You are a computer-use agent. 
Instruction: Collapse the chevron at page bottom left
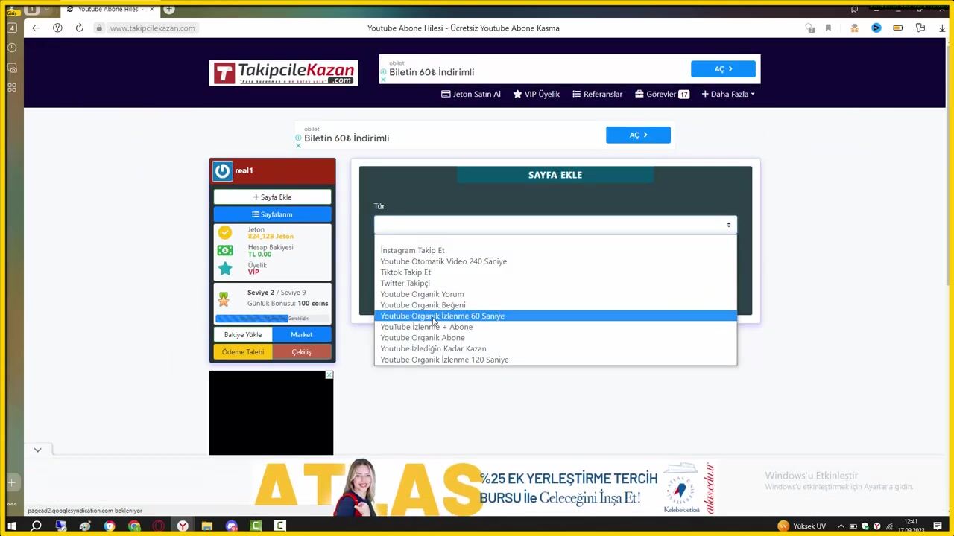point(37,450)
